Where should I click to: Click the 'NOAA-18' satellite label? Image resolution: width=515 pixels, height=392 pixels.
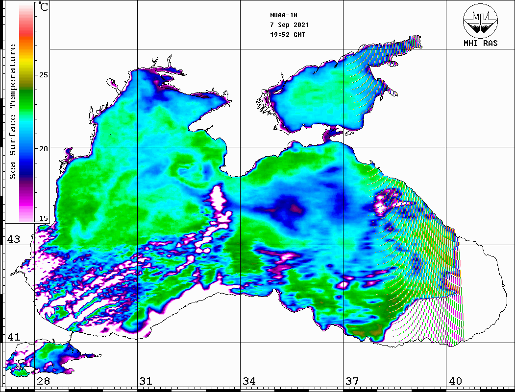point(283,15)
